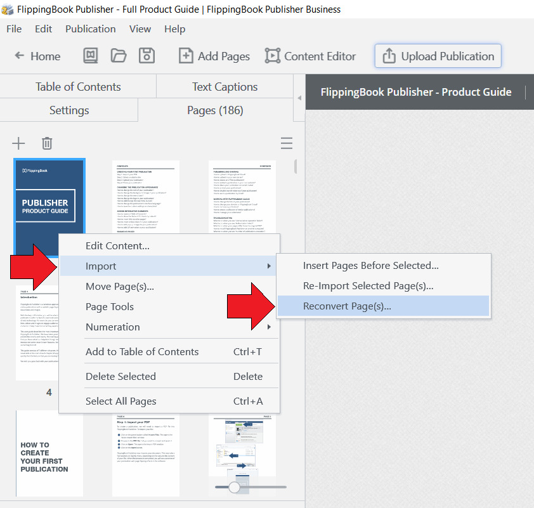534x508 pixels.
Task: Click the back arrow next to Home
Action: (x=20, y=56)
